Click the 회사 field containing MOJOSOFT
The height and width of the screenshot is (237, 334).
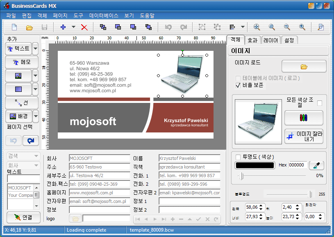click(100, 158)
